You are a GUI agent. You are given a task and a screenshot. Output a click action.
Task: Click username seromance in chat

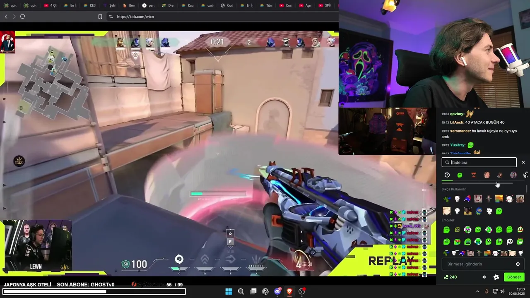(460, 131)
